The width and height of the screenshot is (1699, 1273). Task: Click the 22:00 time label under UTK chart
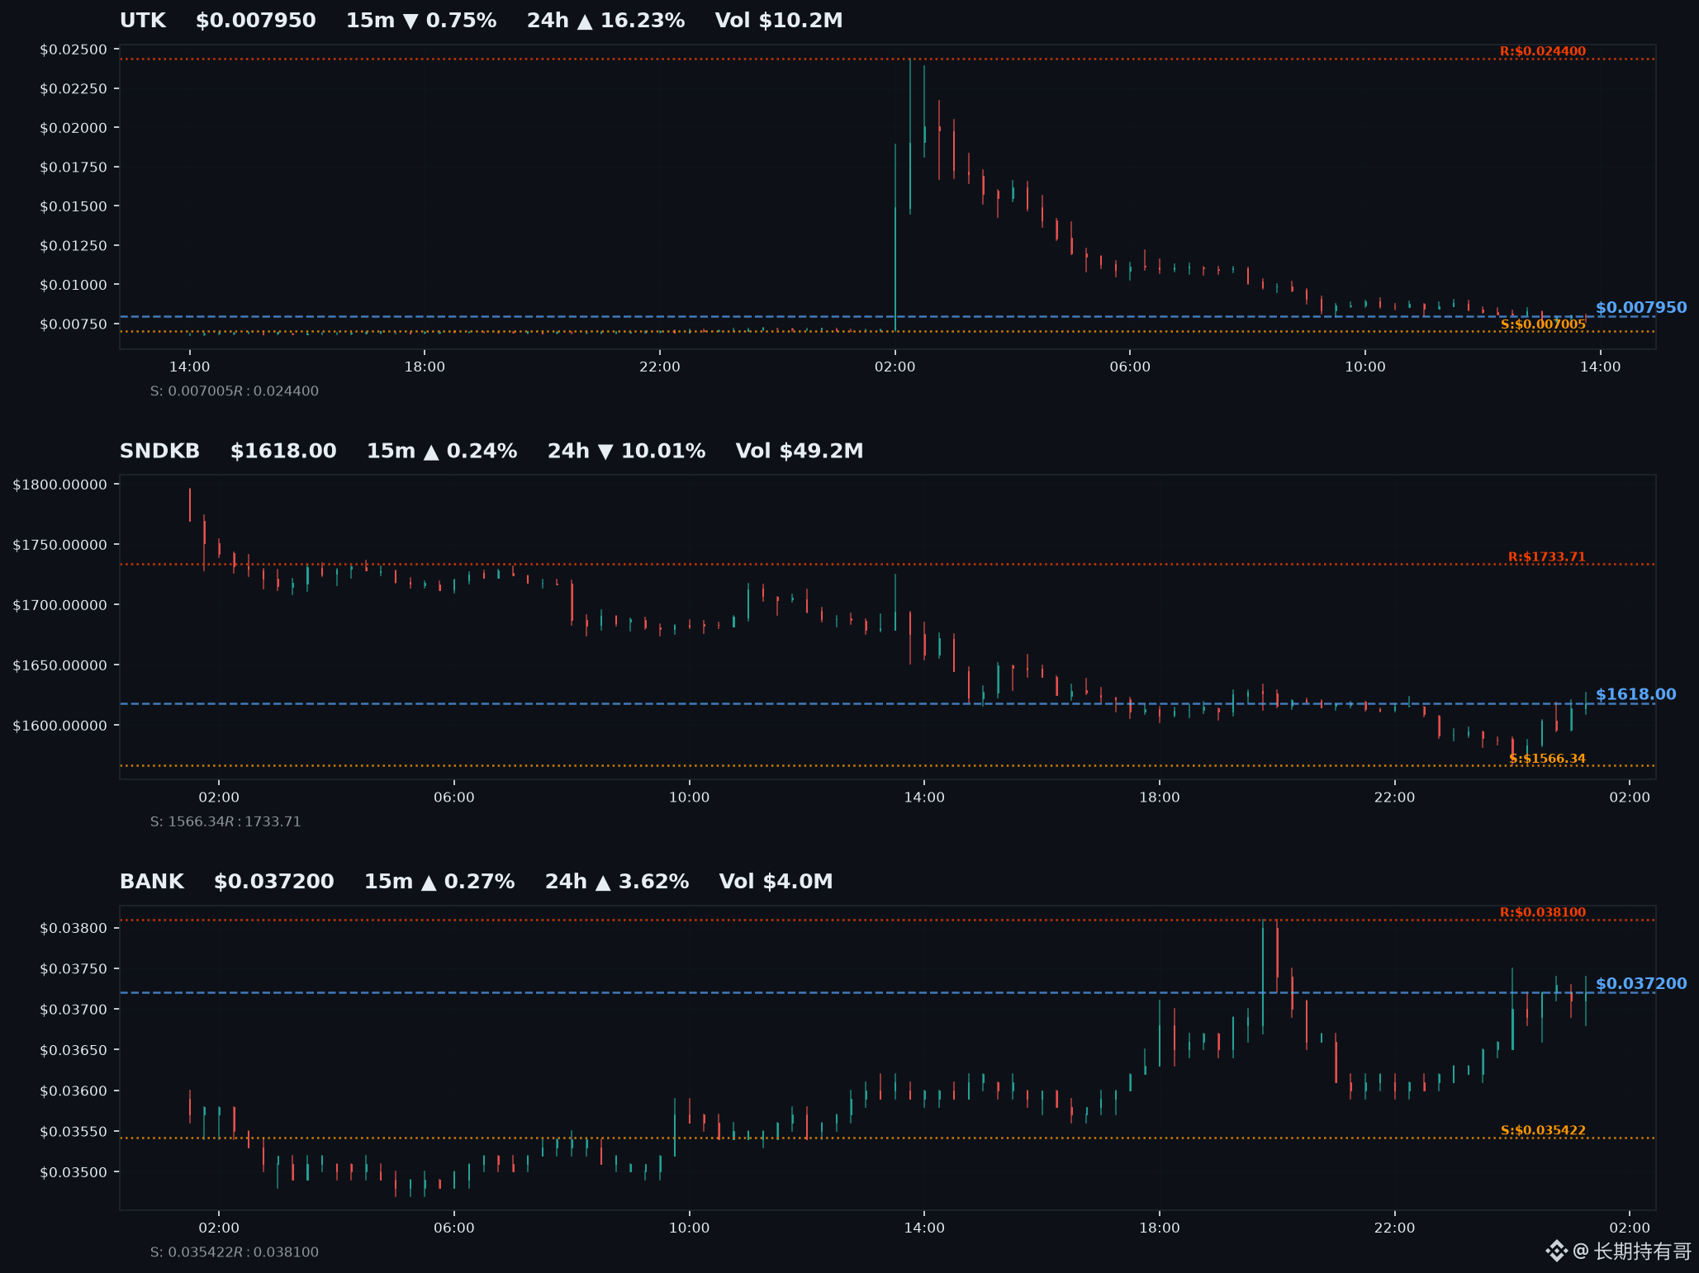point(660,367)
